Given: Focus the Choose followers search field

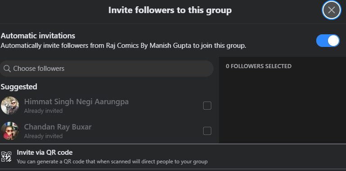Looking at the screenshot, I should point(107,69).
